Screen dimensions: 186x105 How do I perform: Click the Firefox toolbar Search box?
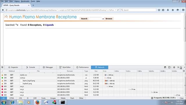138,10
